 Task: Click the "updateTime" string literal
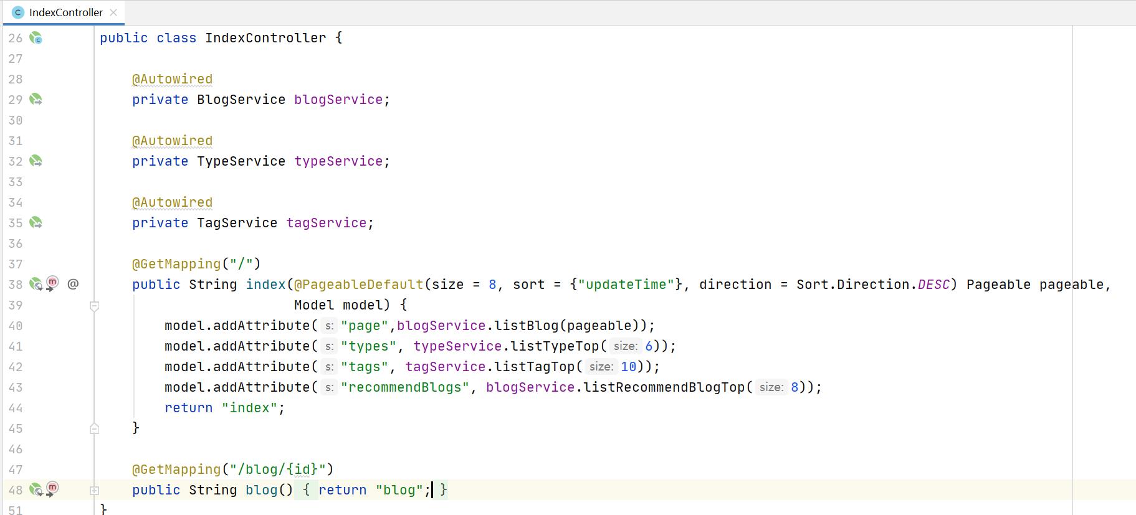(626, 285)
